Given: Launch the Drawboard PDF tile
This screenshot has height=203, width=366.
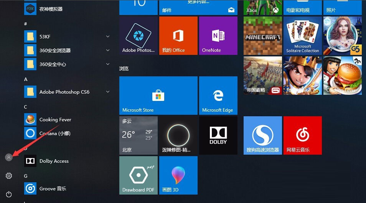Looking at the screenshot, I should pos(138,175).
